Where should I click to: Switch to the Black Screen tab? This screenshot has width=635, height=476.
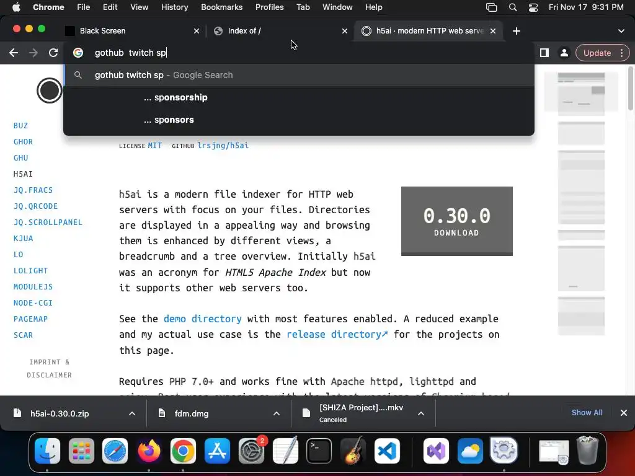coord(130,31)
